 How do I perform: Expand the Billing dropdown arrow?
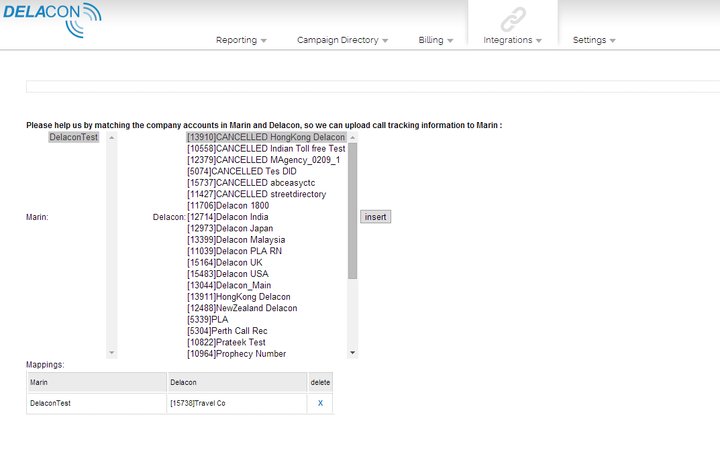click(x=450, y=41)
